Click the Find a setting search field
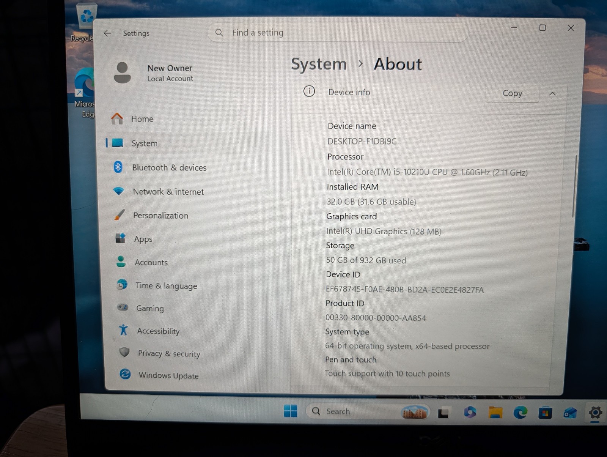607x457 pixels. point(338,33)
